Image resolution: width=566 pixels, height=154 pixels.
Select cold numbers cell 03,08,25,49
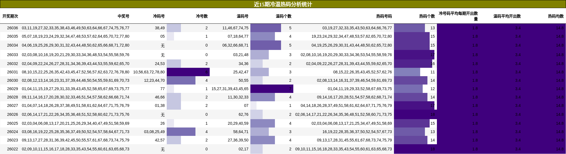[154, 132]
